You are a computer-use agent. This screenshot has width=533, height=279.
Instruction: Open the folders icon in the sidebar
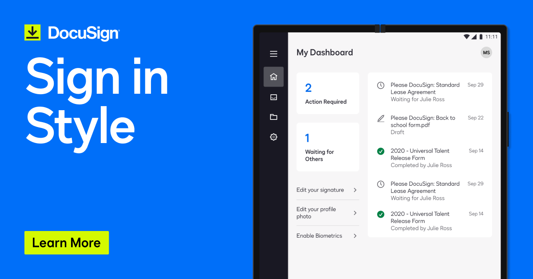click(274, 117)
